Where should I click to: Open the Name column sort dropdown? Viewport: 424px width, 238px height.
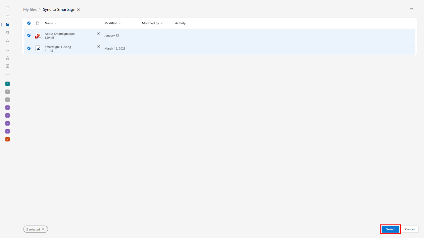pyautogui.click(x=51, y=23)
